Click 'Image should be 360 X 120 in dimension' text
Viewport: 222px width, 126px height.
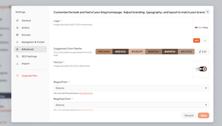pos(73,25)
